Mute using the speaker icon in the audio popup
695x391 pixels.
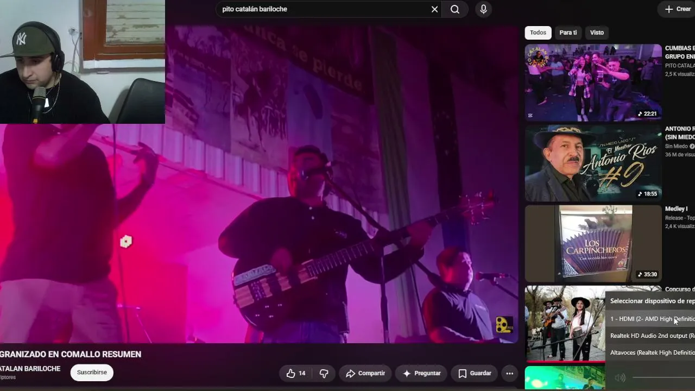pyautogui.click(x=620, y=377)
